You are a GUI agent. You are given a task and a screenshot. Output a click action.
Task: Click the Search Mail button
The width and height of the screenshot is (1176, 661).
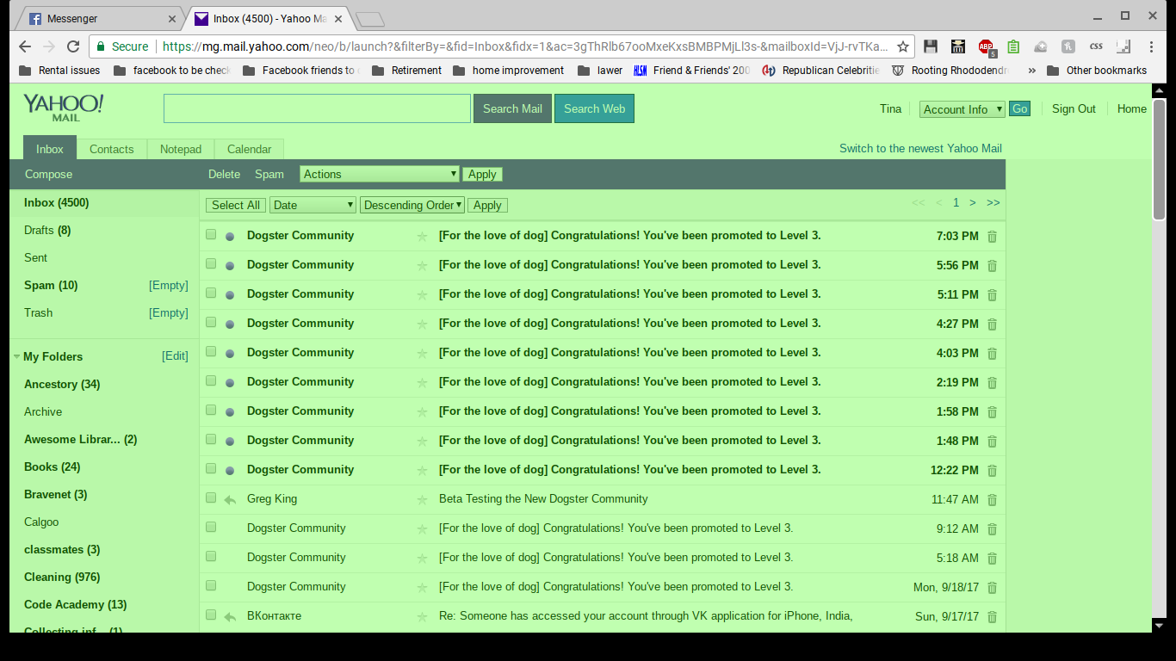pos(512,108)
